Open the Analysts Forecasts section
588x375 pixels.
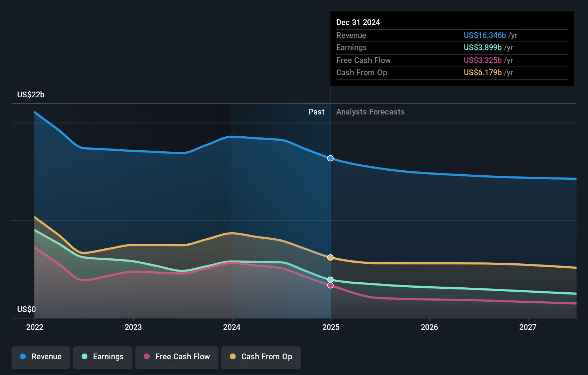pos(370,112)
